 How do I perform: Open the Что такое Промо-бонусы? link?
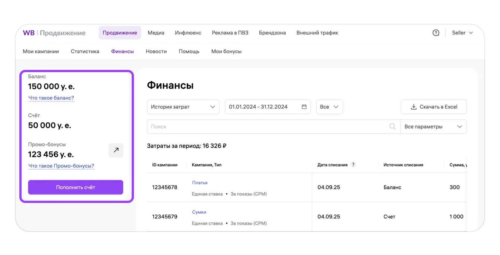[61, 166]
